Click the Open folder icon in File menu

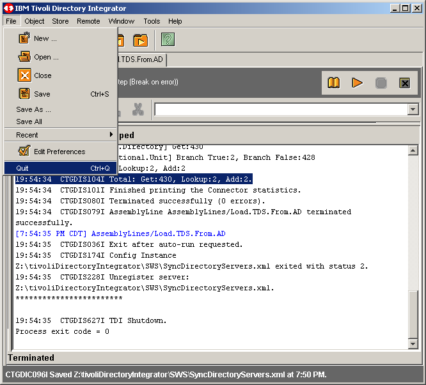(24, 57)
